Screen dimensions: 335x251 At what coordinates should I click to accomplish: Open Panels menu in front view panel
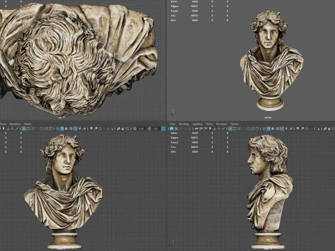[28, 124]
